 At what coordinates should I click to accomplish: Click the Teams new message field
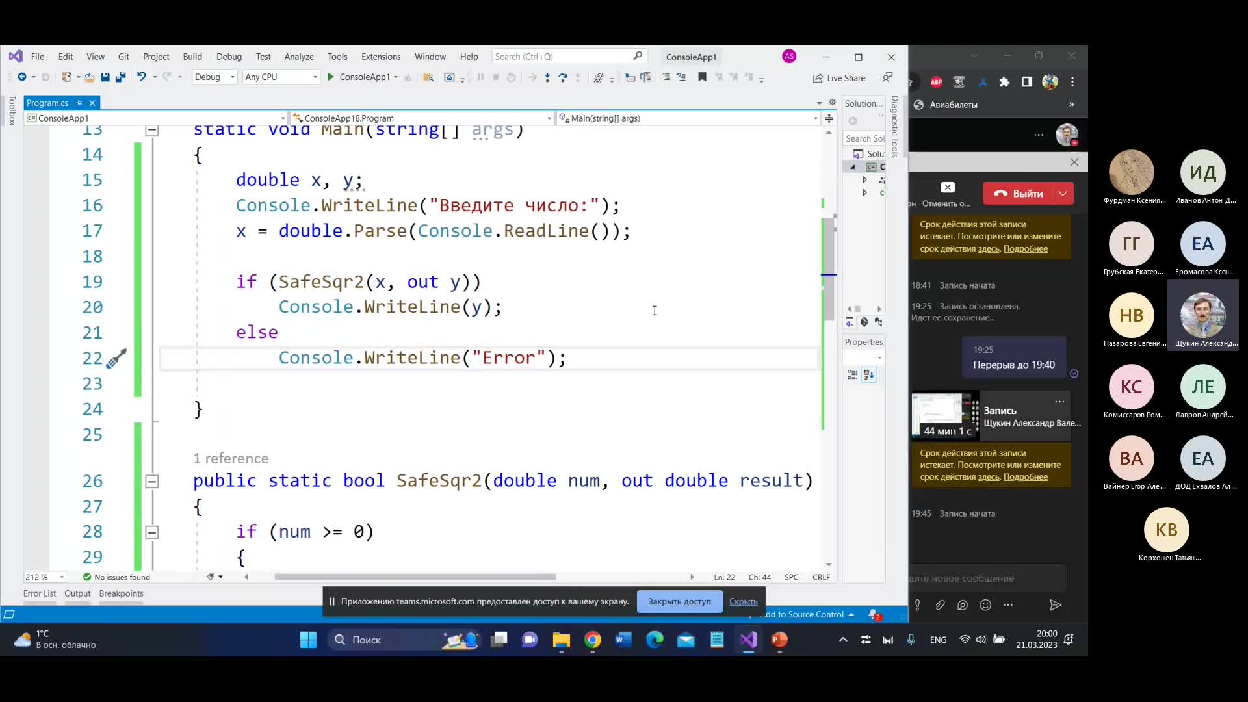coord(987,578)
